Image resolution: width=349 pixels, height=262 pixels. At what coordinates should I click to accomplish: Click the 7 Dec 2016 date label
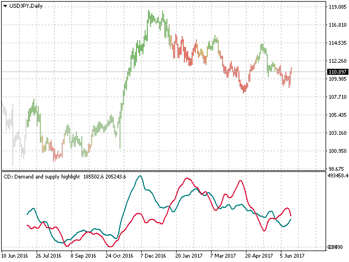153,255
